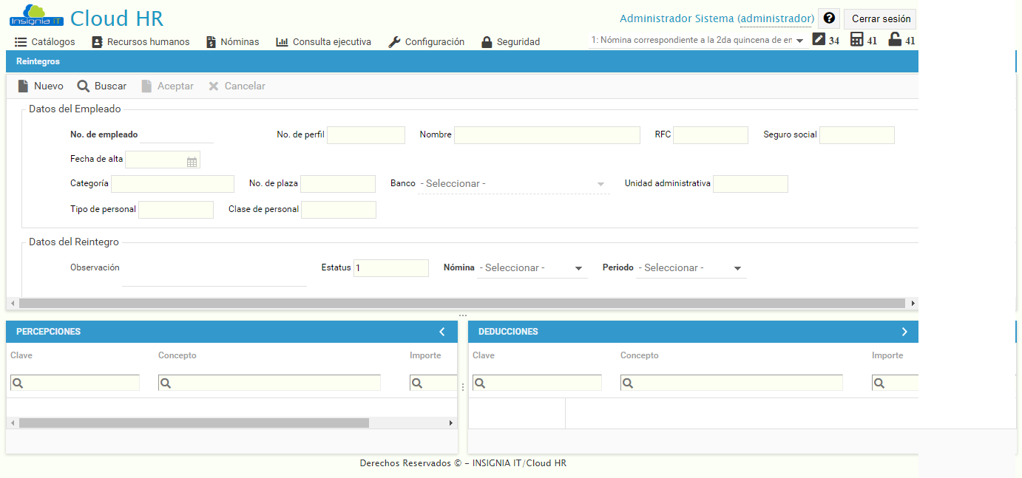
Task: Collapse the PERCEPCIONES panel chevron
Action: [x=443, y=331]
